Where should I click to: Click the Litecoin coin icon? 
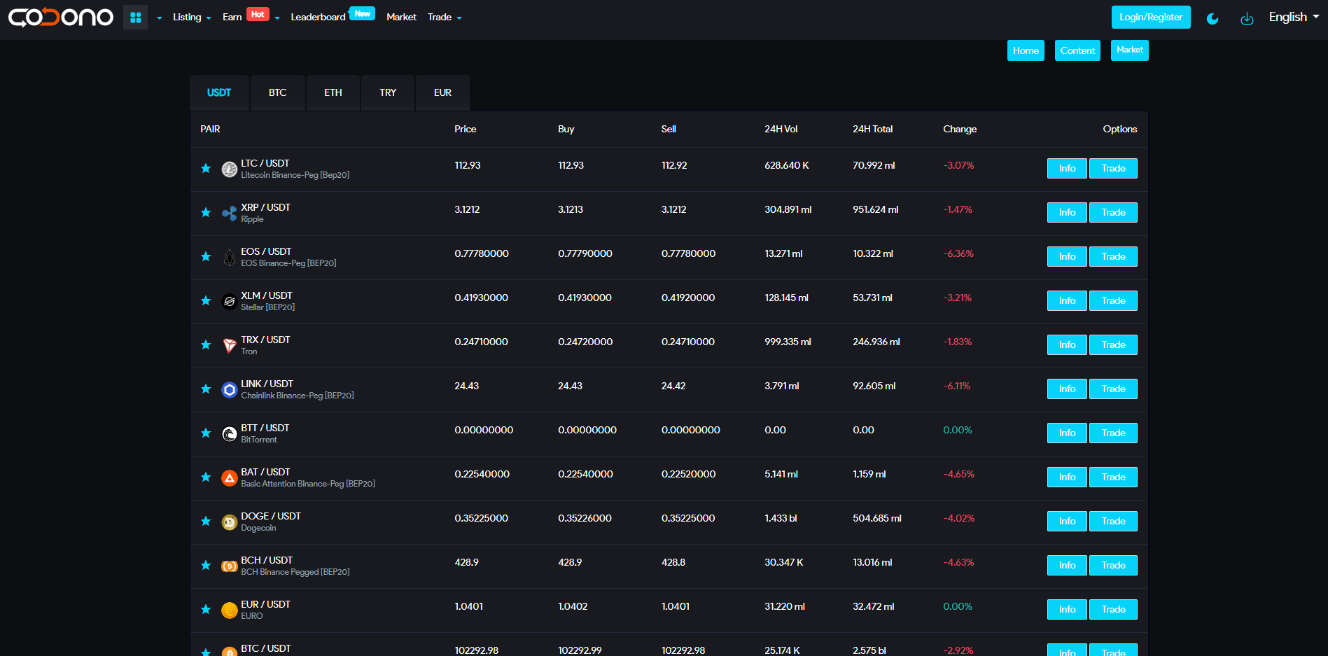(230, 169)
